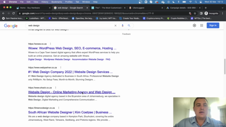Screen dimensions: 226x127
Task: Switch to The7 theme tab
Action: (x=109, y=8)
